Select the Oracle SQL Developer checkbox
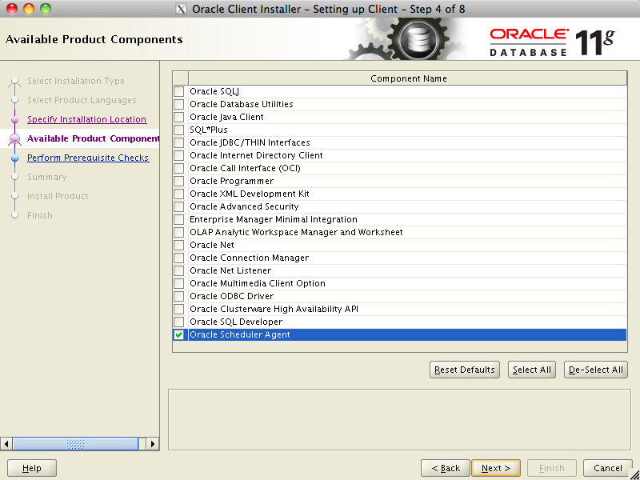 (178, 322)
